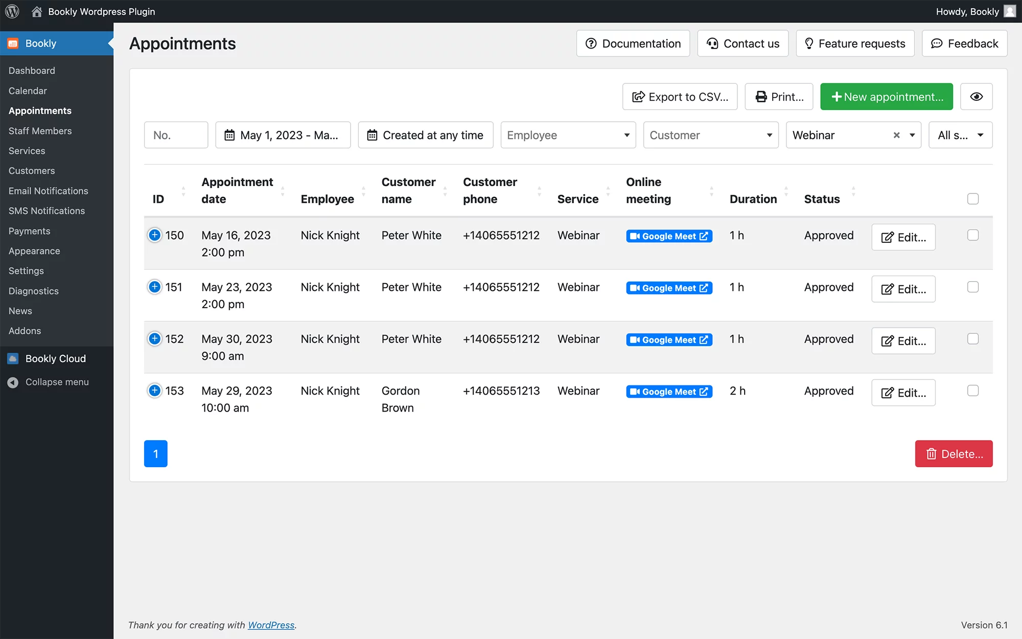Click the Documentation button
Image resolution: width=1022 pixels, height=639 pixels.
(633, 43)
